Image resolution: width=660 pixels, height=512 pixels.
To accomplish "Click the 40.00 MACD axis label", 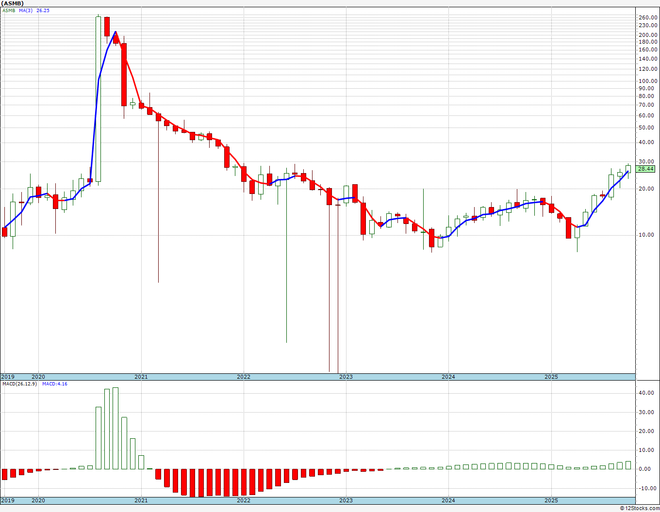I will coord(646,393).
